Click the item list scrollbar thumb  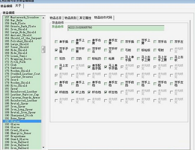click(43, 49)
